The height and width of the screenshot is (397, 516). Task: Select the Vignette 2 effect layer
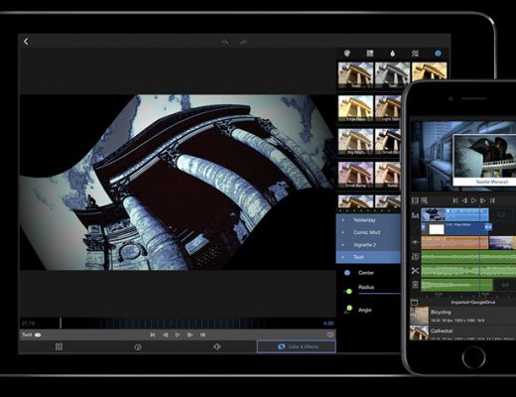(368, 245)
